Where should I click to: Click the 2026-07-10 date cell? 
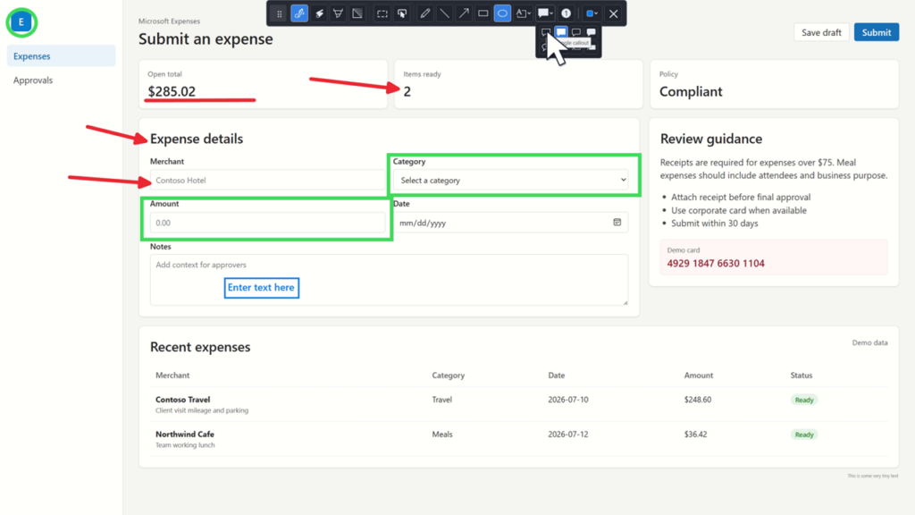coord(567,400)
